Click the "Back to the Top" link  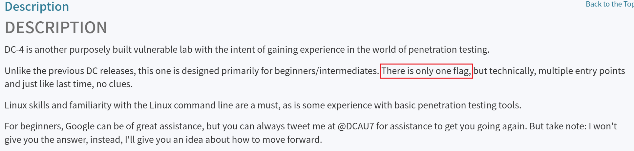tap(609, 4)
